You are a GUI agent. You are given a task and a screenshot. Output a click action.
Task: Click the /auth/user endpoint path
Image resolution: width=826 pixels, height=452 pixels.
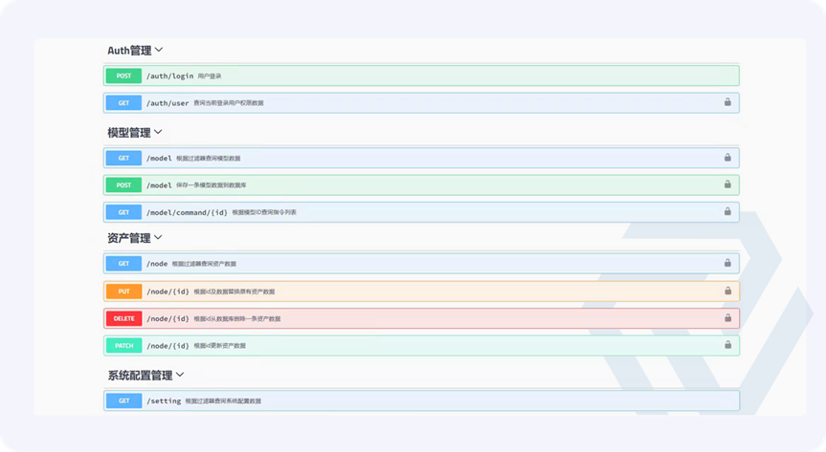click(x=167, y=102)
